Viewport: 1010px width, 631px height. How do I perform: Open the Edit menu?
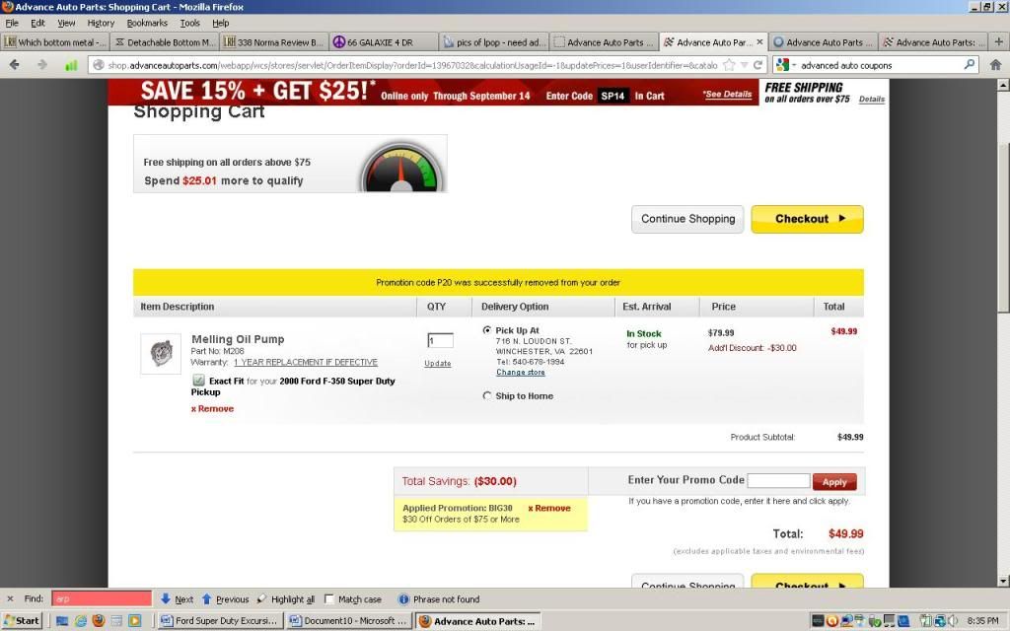click(x=38, y=23)
